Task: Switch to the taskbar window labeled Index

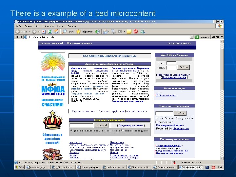Action: [88, 167]
